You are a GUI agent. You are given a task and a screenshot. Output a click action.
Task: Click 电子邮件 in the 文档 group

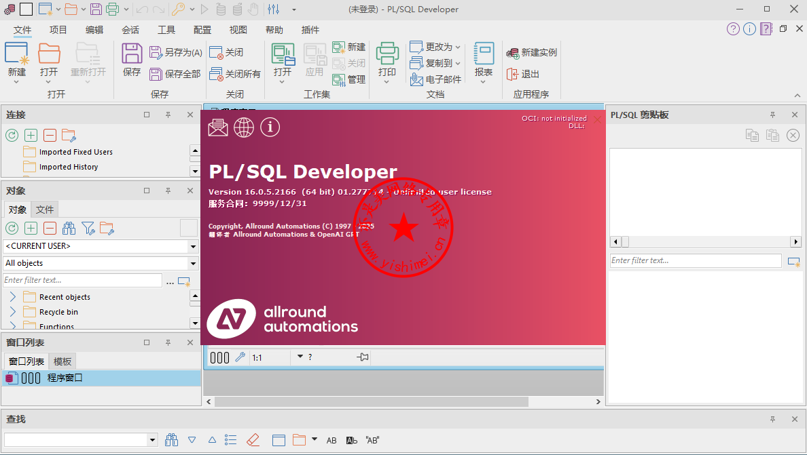click(435, 79)
